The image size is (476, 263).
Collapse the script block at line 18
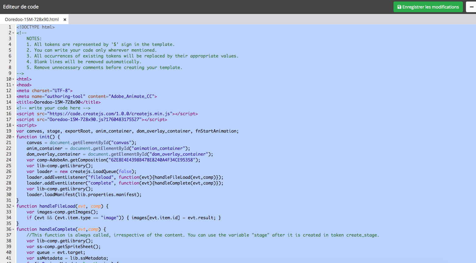tap(13, 125)
